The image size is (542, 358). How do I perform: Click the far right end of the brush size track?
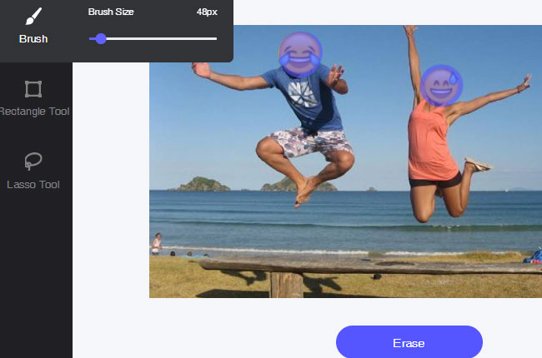(215, 38)
